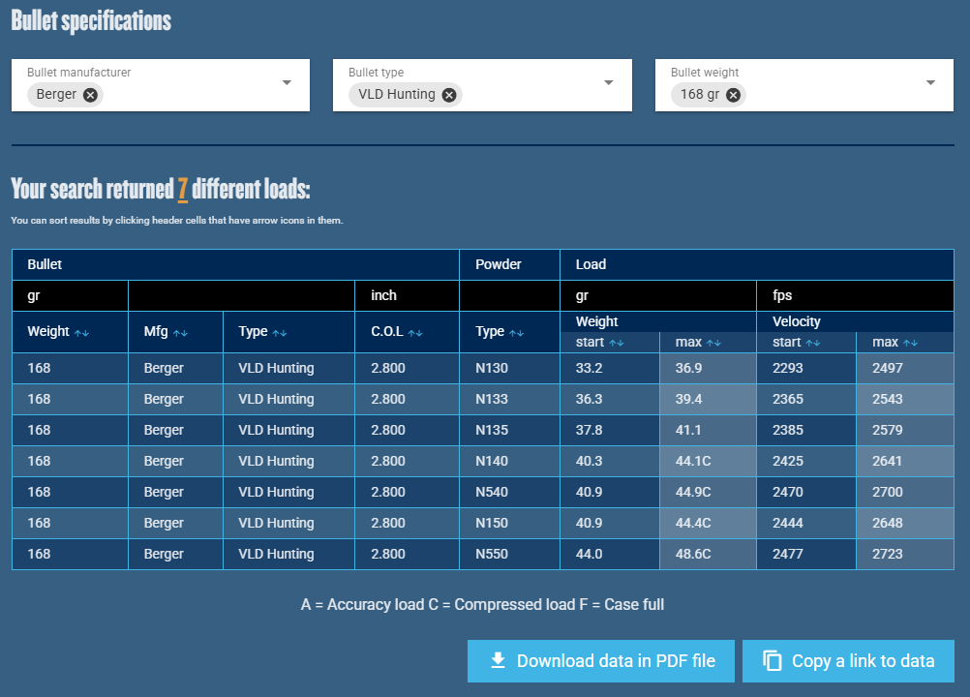Image resolution: width=970 pixels, height=697 pixels.
Task: Click start velocity 2365
Action: 787,400
